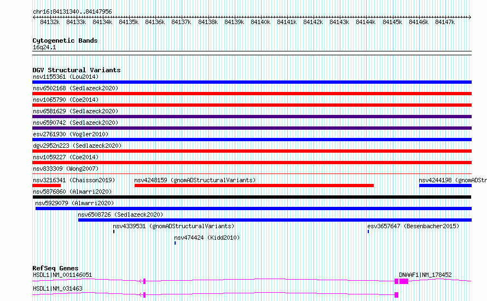Click the 84142k ruler tick label
The image size is (487, 301).
(x=313, y=22)
